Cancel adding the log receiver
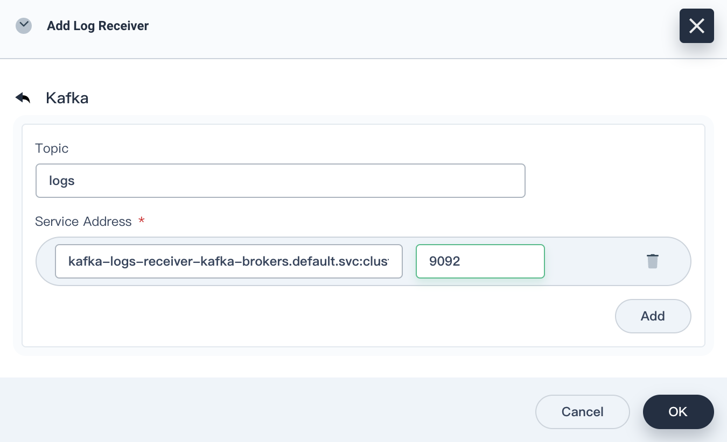The width and height of the screenshot is (727, 442). coord(582,411)
